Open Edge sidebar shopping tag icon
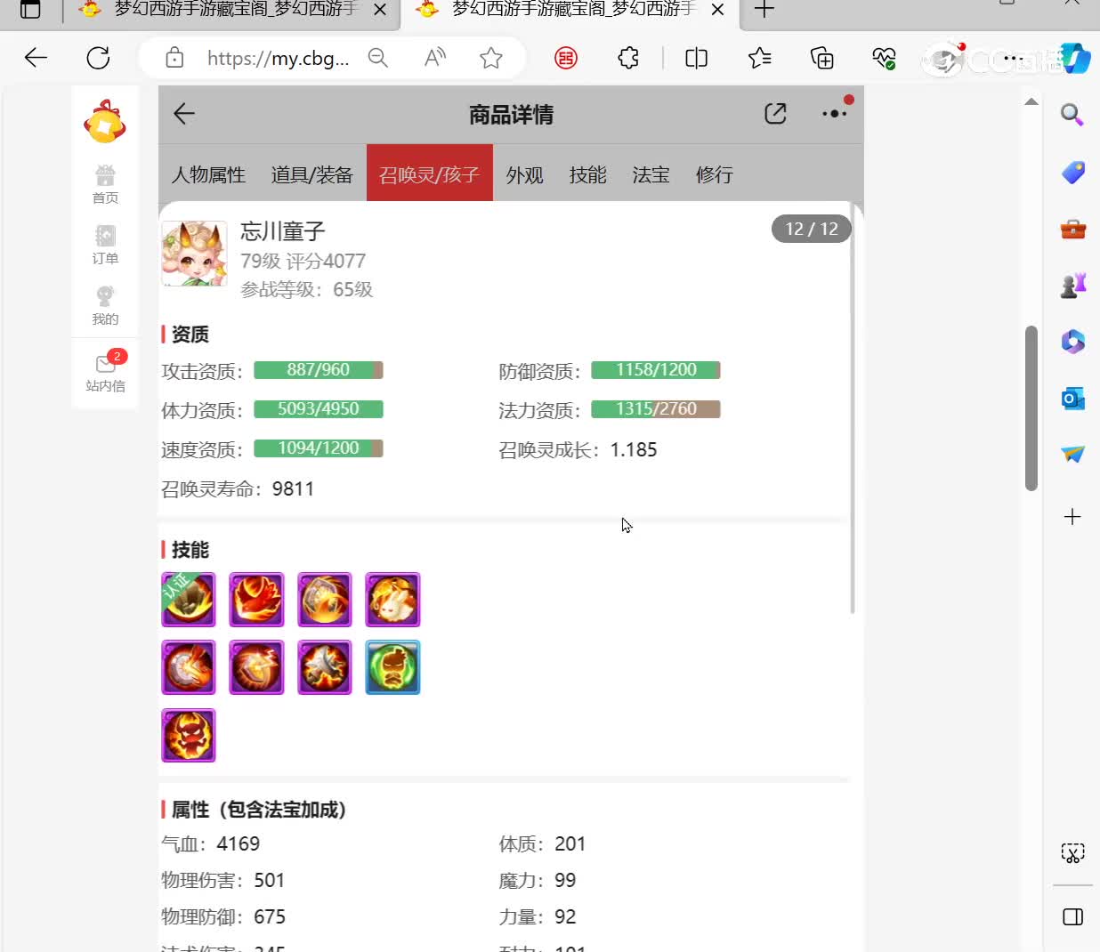This screenshot has width=1100, height=952. [x=1072, y=172]
